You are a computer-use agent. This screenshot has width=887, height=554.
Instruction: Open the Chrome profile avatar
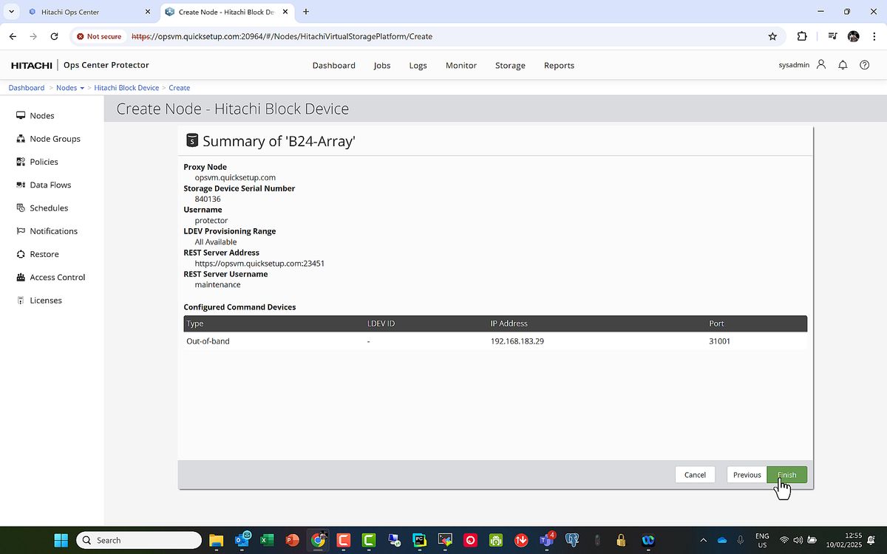tap(854, 36)
